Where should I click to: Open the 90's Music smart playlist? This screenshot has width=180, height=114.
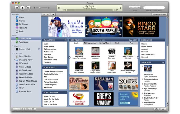24,63
